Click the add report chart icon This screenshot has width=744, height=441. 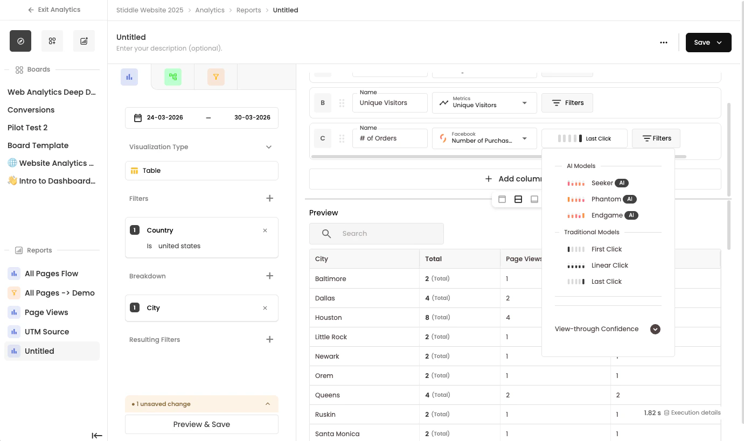pyautogui.click(x=84, y=41)
